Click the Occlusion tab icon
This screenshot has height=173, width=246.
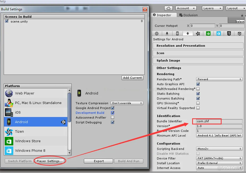[181, 15]
